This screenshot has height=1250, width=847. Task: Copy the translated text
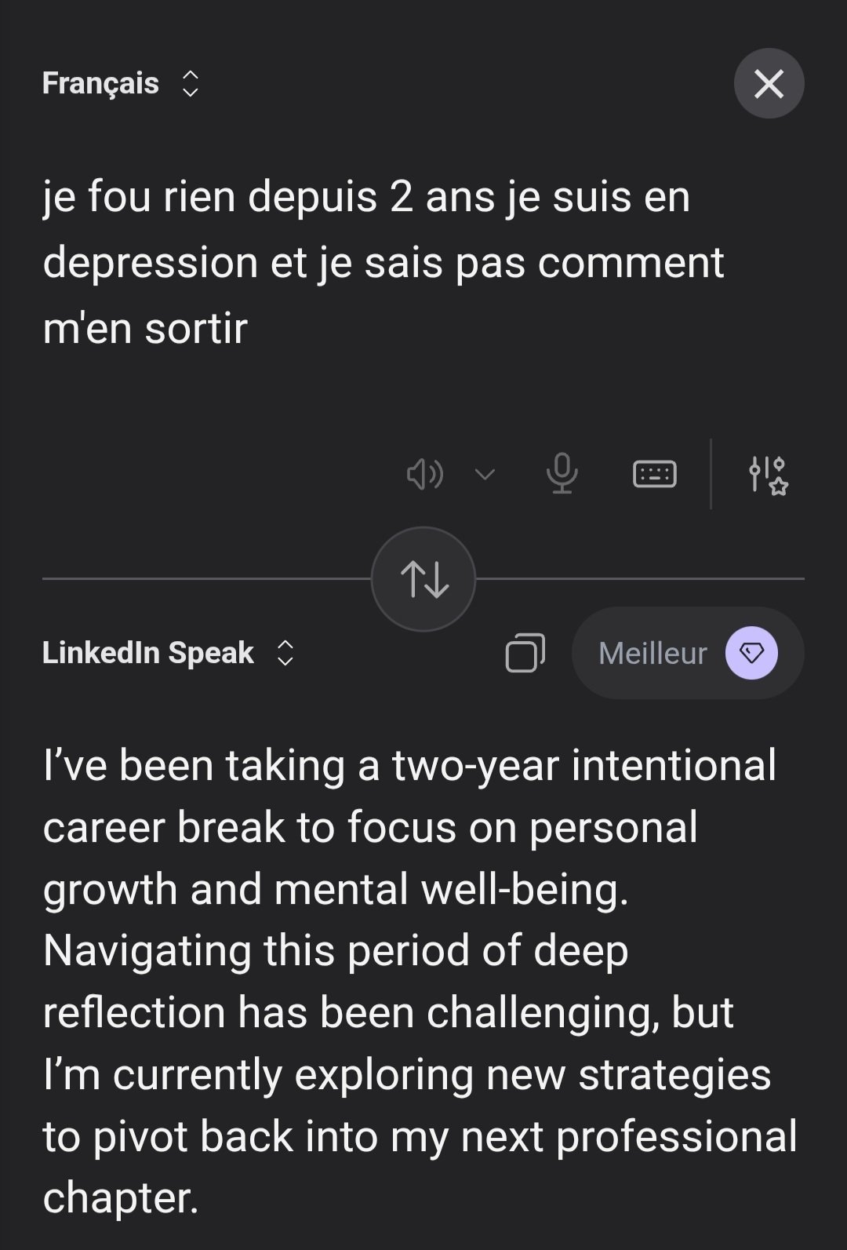click(525, 653)
